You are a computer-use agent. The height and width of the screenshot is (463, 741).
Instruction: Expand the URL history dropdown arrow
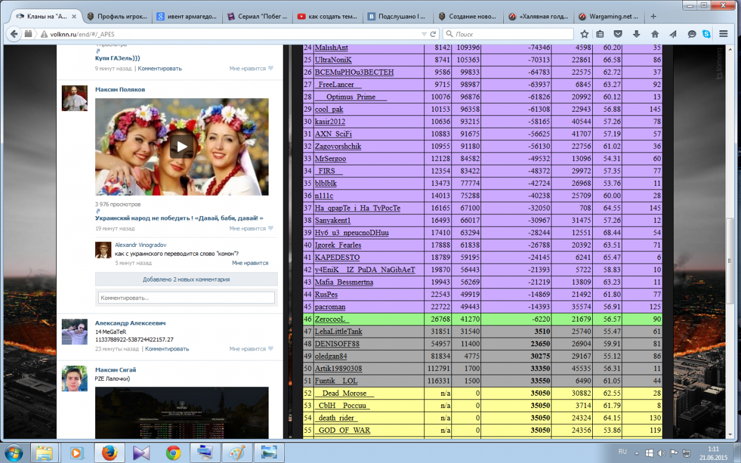423,34
